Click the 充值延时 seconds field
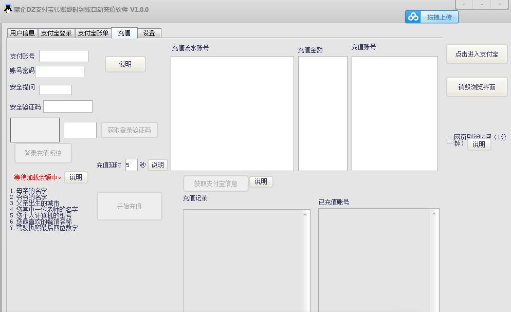Image resolution: width=511 pixels, height=312 pixels. pos(131,165)
